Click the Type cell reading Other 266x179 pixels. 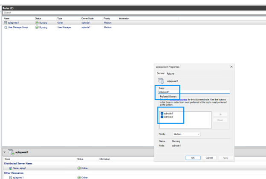(60, 22)
